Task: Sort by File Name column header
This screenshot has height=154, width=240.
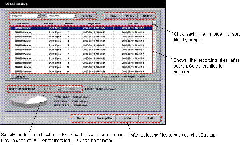Action: click(x=23, y=24)
